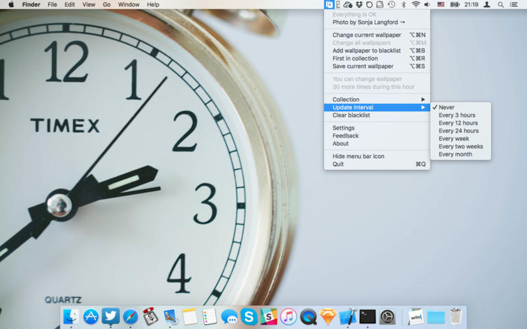
Task: Click Change current wallpaper menu item
Action: tap(366, 35)
